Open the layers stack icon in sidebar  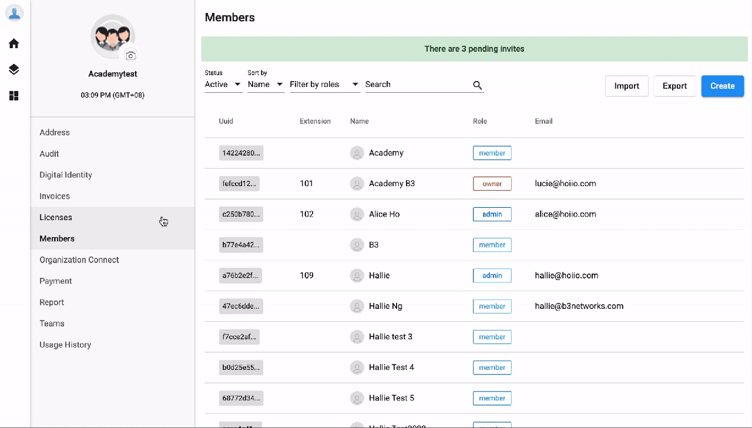[x=14, y=69]
